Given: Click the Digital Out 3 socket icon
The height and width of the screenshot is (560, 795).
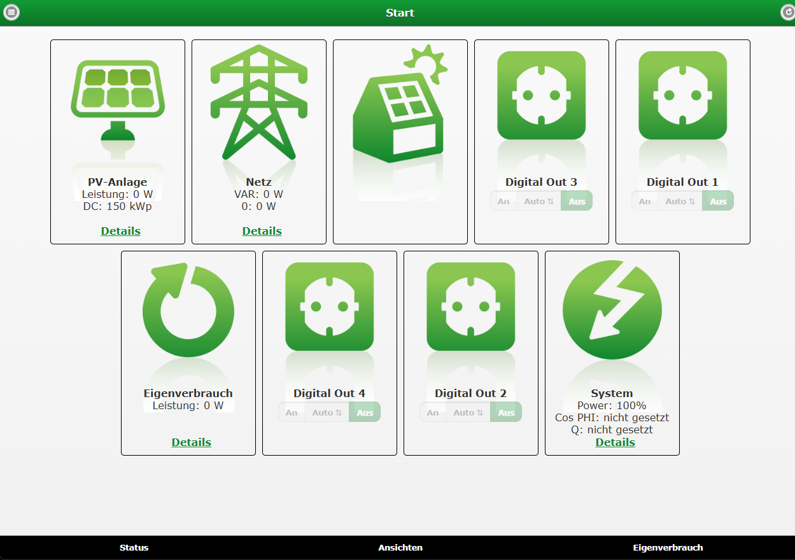Looking at the screenshot, I should click(x=541, y=95).
